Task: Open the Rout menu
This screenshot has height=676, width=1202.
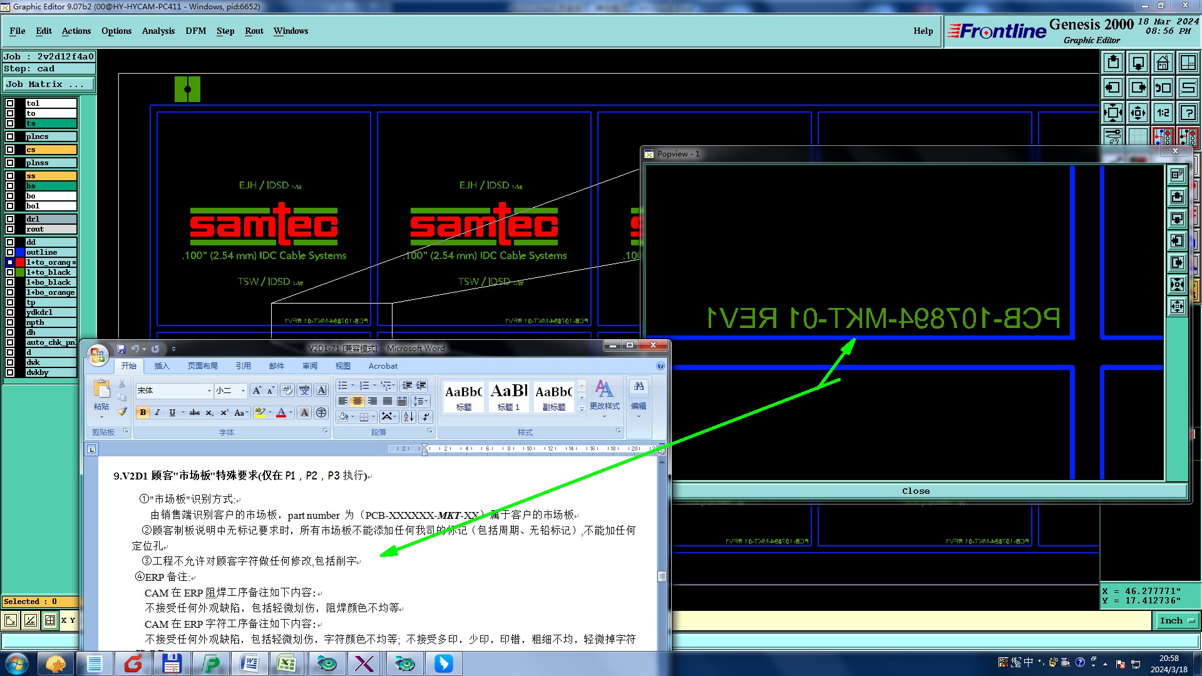Action: (254, 31)
